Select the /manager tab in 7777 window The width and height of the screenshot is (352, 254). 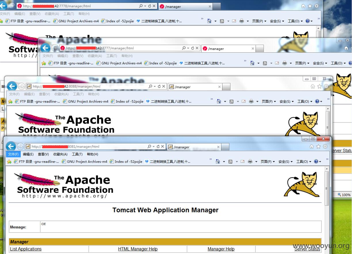point(228,49)
